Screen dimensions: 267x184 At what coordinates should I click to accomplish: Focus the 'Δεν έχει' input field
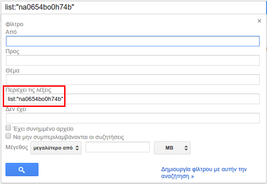click(x=133, y=118)
